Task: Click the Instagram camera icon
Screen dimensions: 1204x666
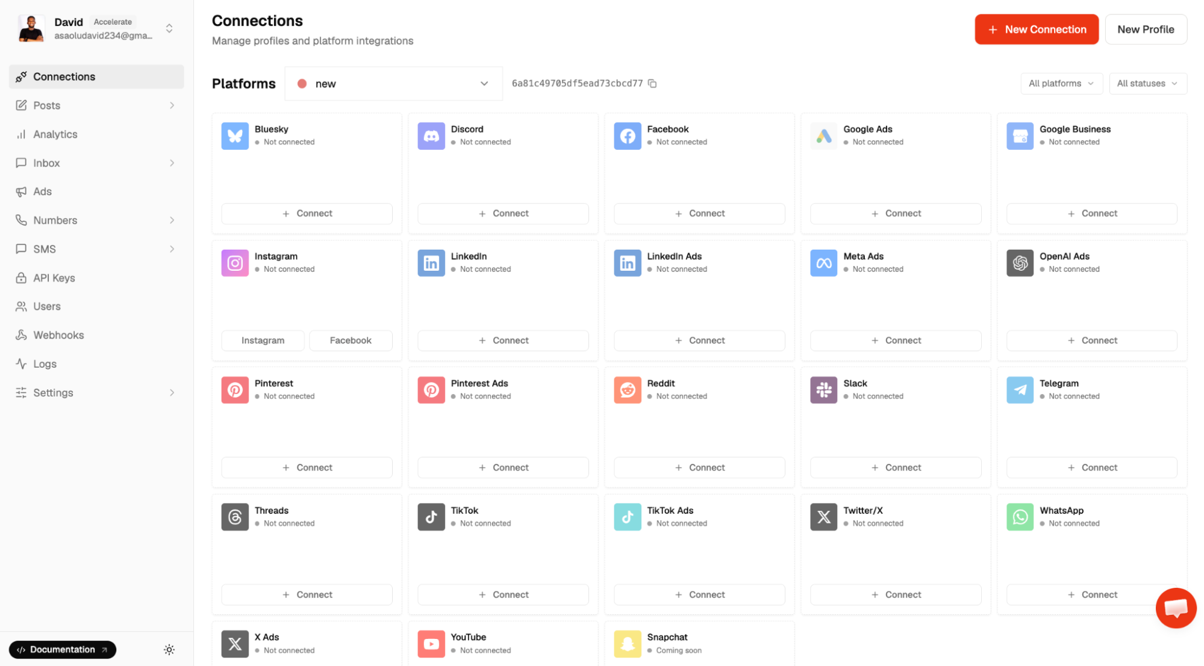Action: point(235,263)
